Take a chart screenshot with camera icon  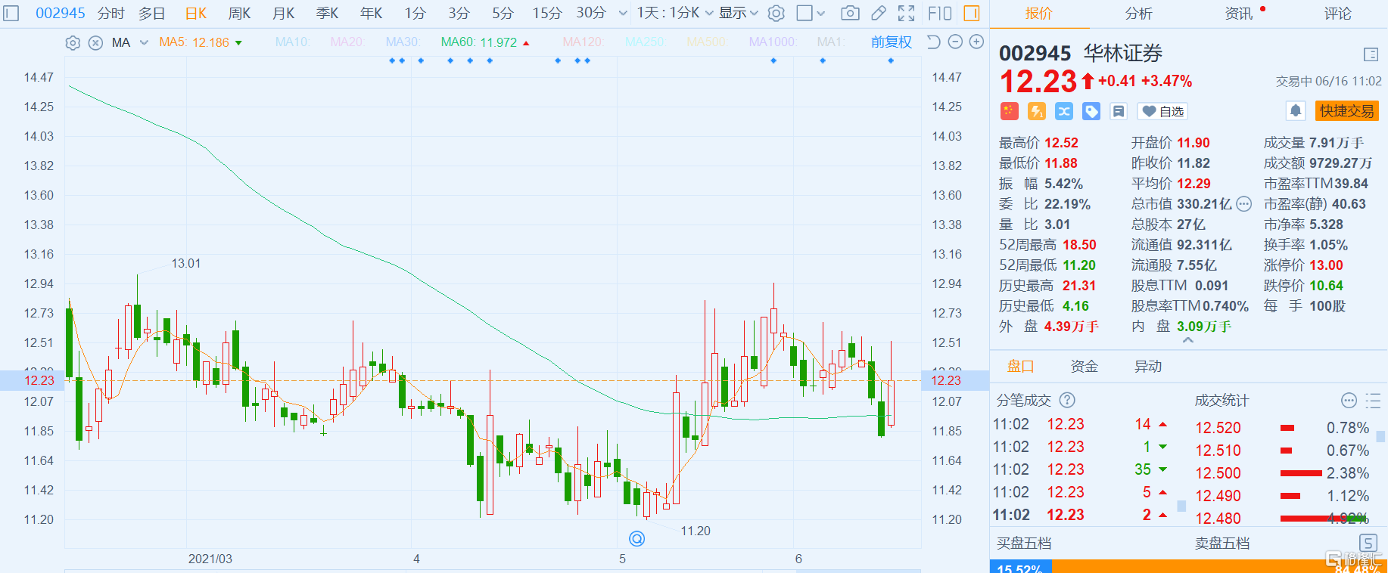click(x=850, y=13)
